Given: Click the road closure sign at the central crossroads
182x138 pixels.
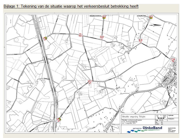Looking at the screenshot, I should pyautogui.click(x=90, y=81).
